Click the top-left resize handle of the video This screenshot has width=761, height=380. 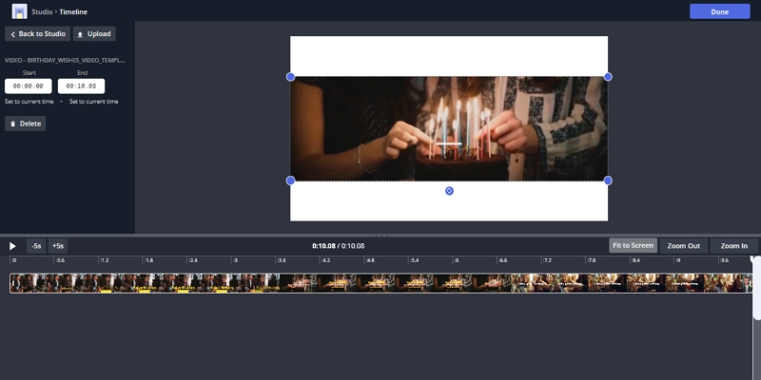[291, 77]
